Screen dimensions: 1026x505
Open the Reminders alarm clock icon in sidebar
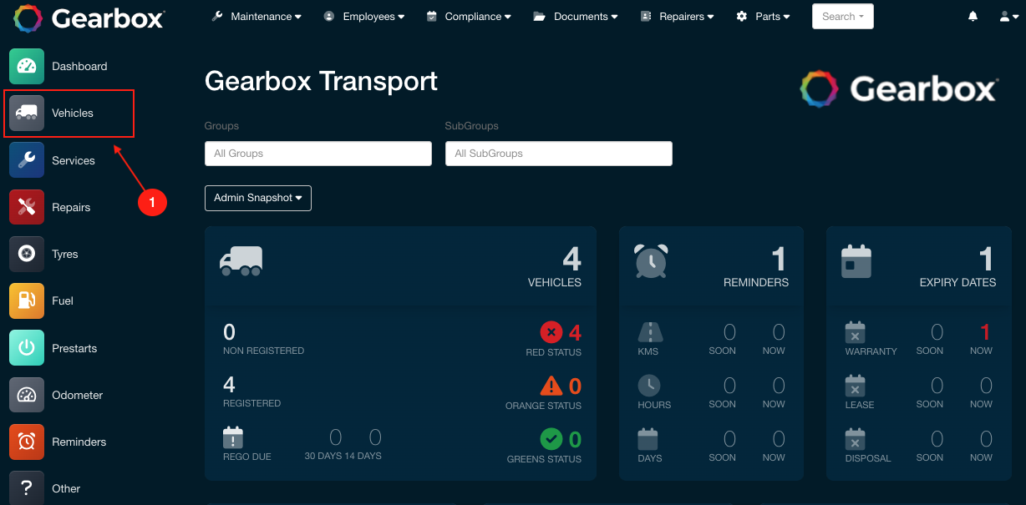(x=27, y=442)
